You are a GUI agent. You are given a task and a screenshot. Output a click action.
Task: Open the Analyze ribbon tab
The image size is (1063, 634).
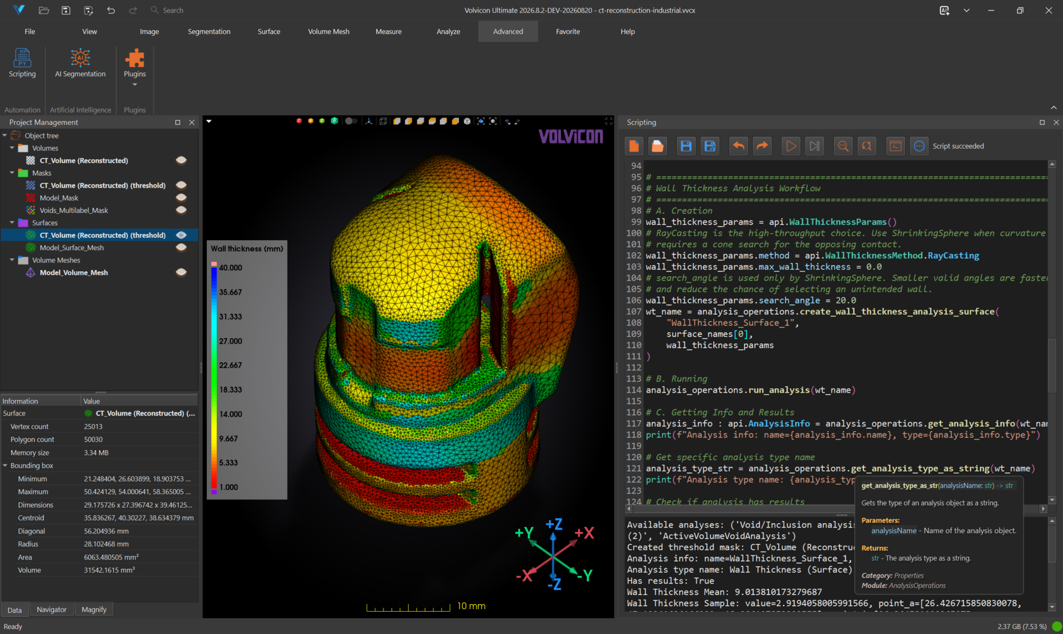pyautogui.click(x=448, y=32)
